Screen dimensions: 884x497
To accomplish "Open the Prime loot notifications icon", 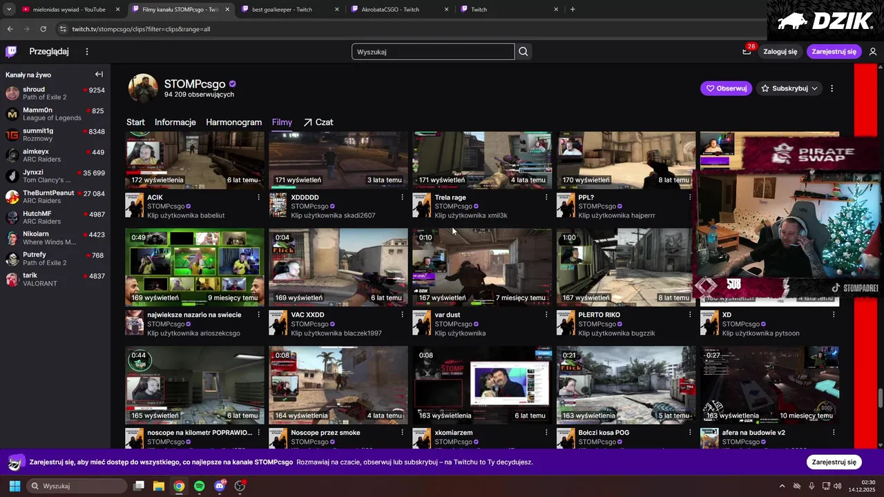I will (x=747, y=51).
